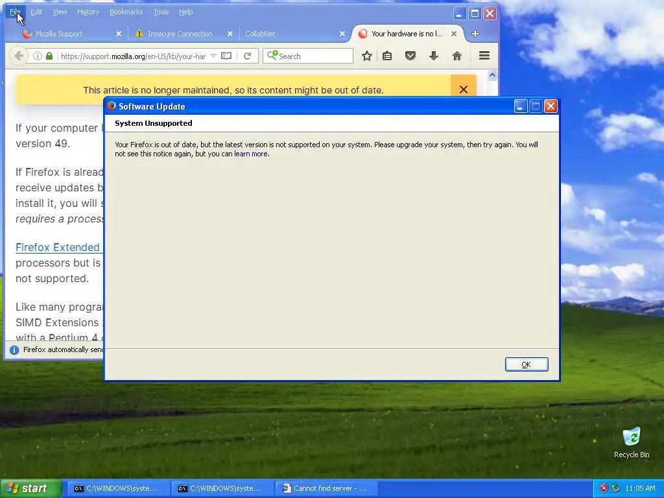Close the Mozilla Support tab
664x498 pixels.
(119, 34)
